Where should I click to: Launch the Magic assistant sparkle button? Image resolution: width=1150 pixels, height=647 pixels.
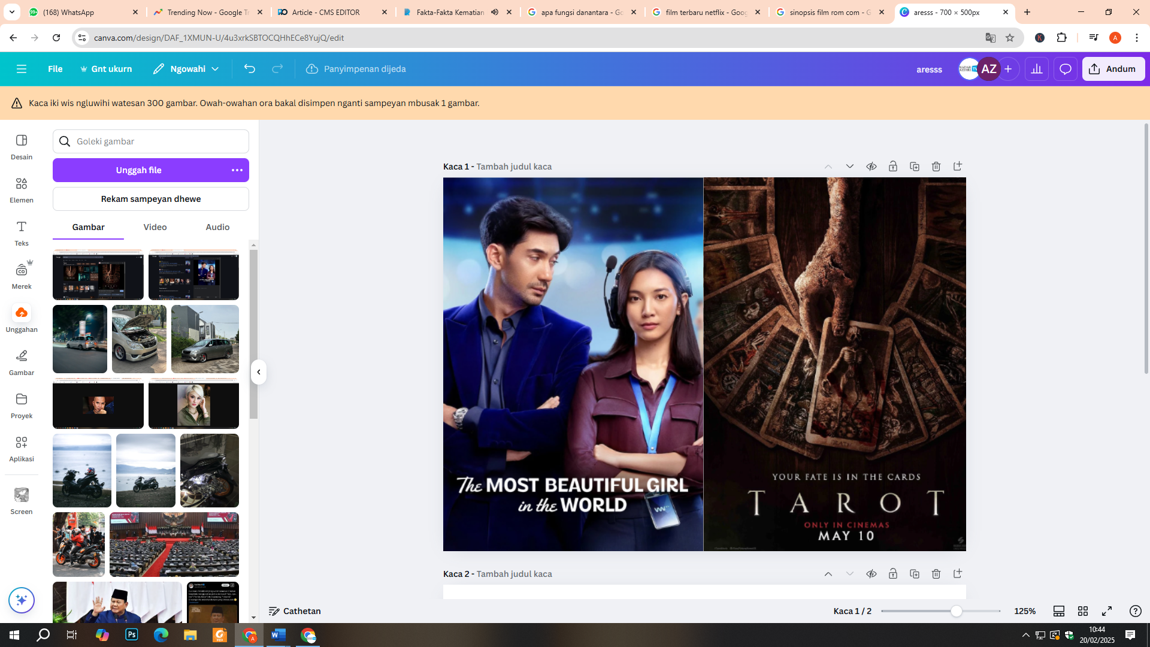tap(22, 600)
